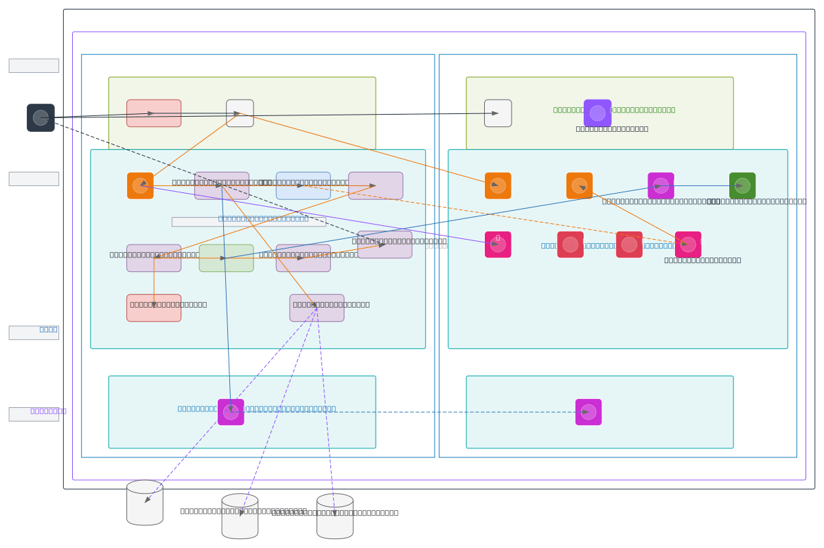Click the second blank legend box on left
Screen dimensions: 824x548
pyautogui.click(x=34, y=179)
